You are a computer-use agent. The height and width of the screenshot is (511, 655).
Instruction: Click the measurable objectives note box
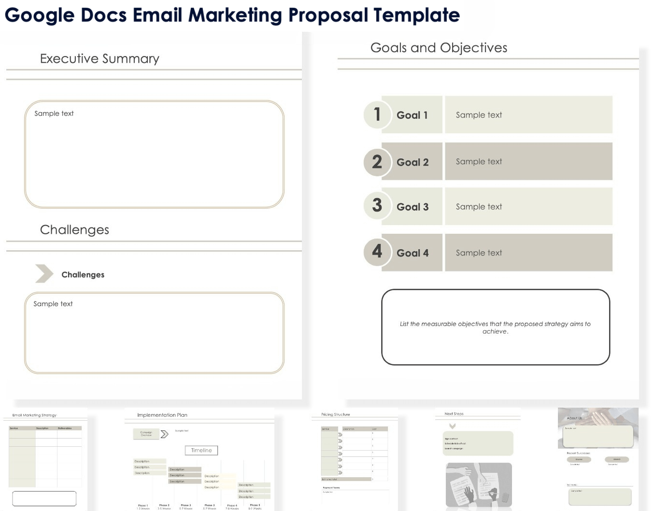[496, 327]
